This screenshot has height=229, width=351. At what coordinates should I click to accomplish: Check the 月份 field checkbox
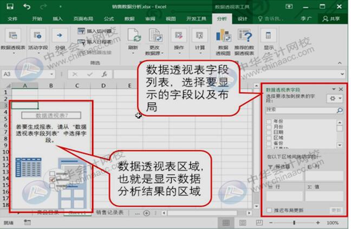269,127
